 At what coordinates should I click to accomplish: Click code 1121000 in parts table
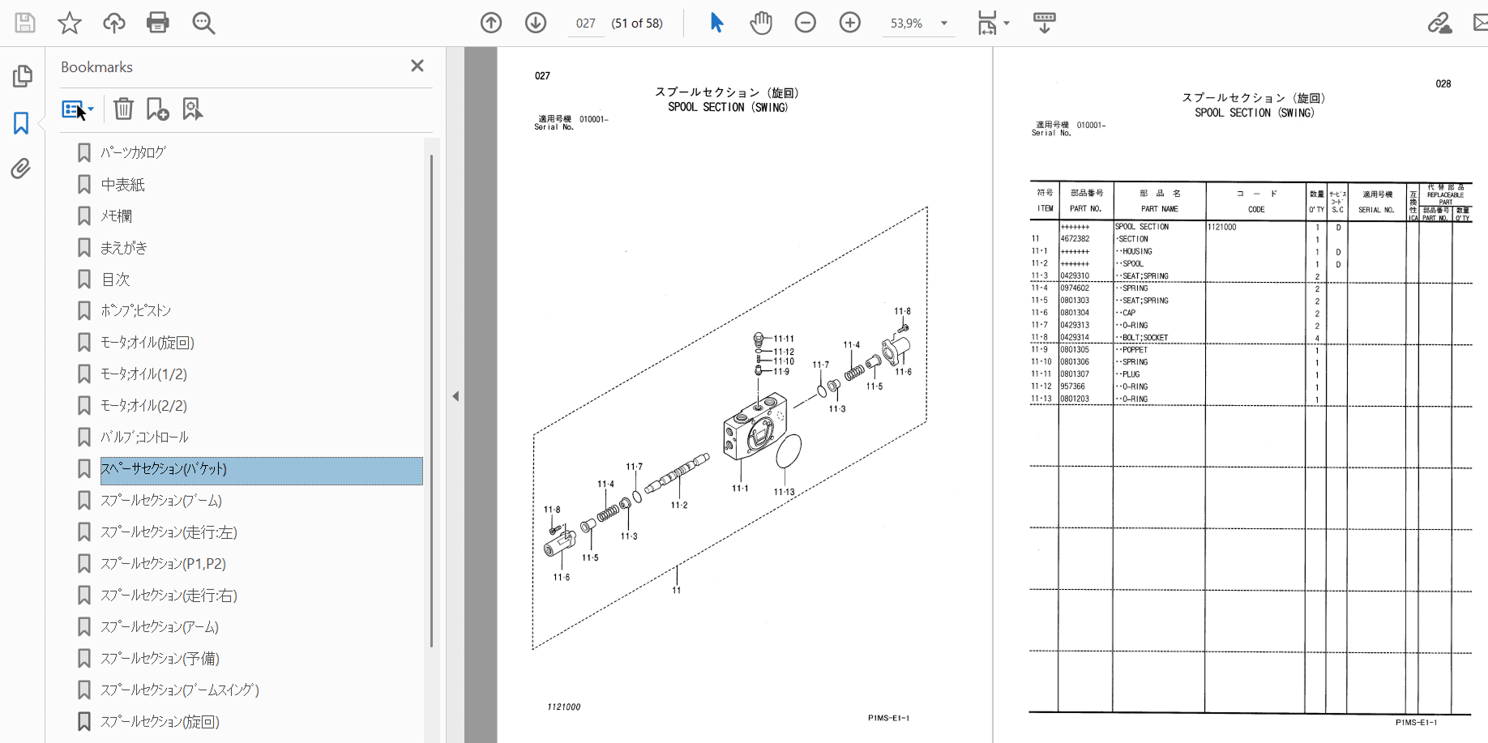[x=1222, y=227]
